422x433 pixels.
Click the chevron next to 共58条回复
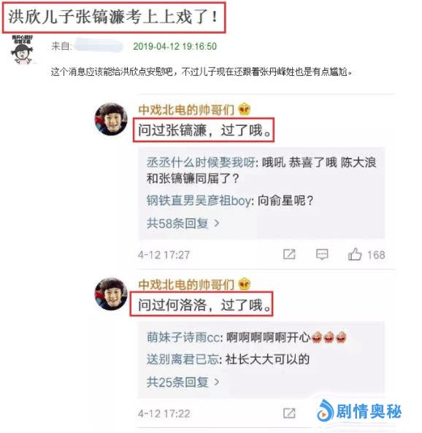(217, 223)
